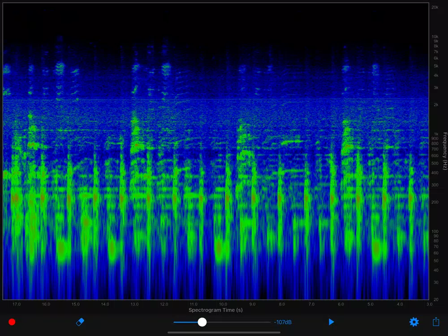448x336 pixels.
Task: Click the 200 Hz frequency label
Action: (x=435, y=202)
